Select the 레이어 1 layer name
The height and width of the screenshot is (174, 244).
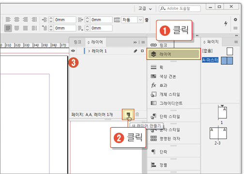pyautogui.click(x=99, y=51)
